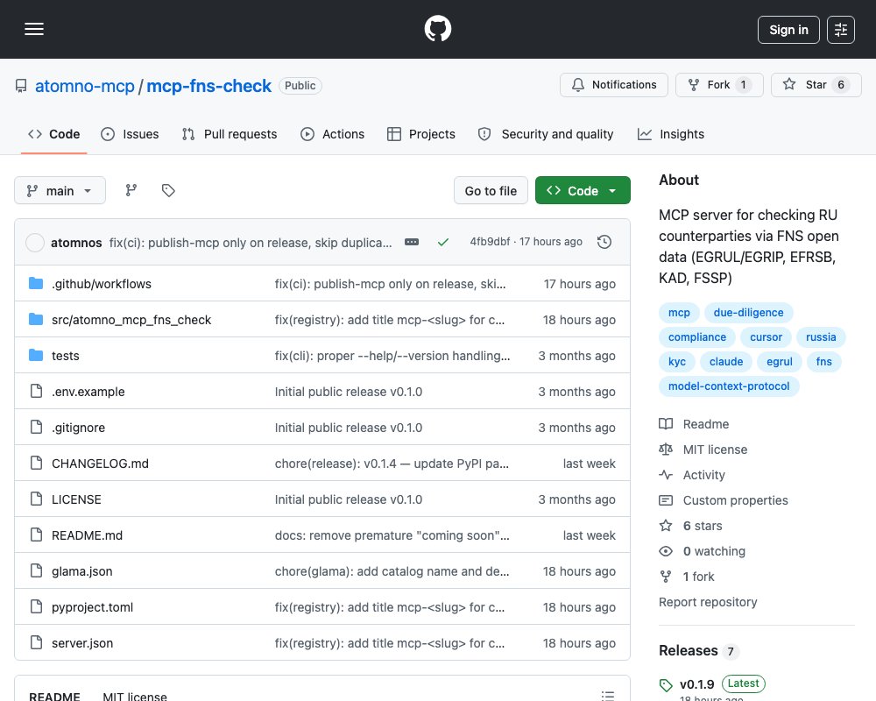
Task: Click the .github/workflows folder icon
Action: click(x=36, y=283)
